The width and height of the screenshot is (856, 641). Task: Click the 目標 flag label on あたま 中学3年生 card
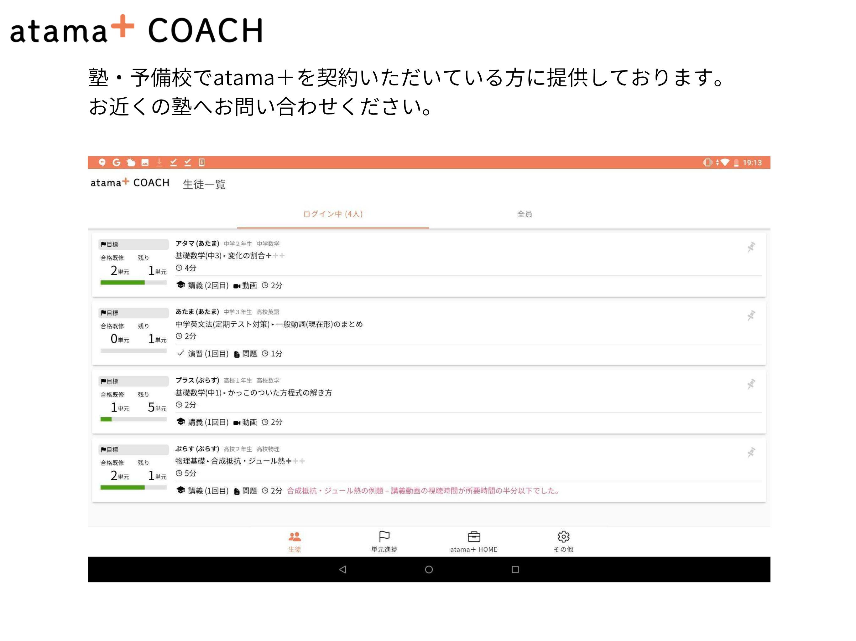(x=133, y=312)
